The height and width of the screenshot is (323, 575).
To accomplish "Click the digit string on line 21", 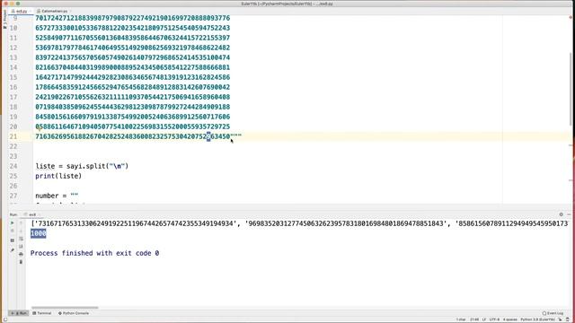I will [133, 136].
